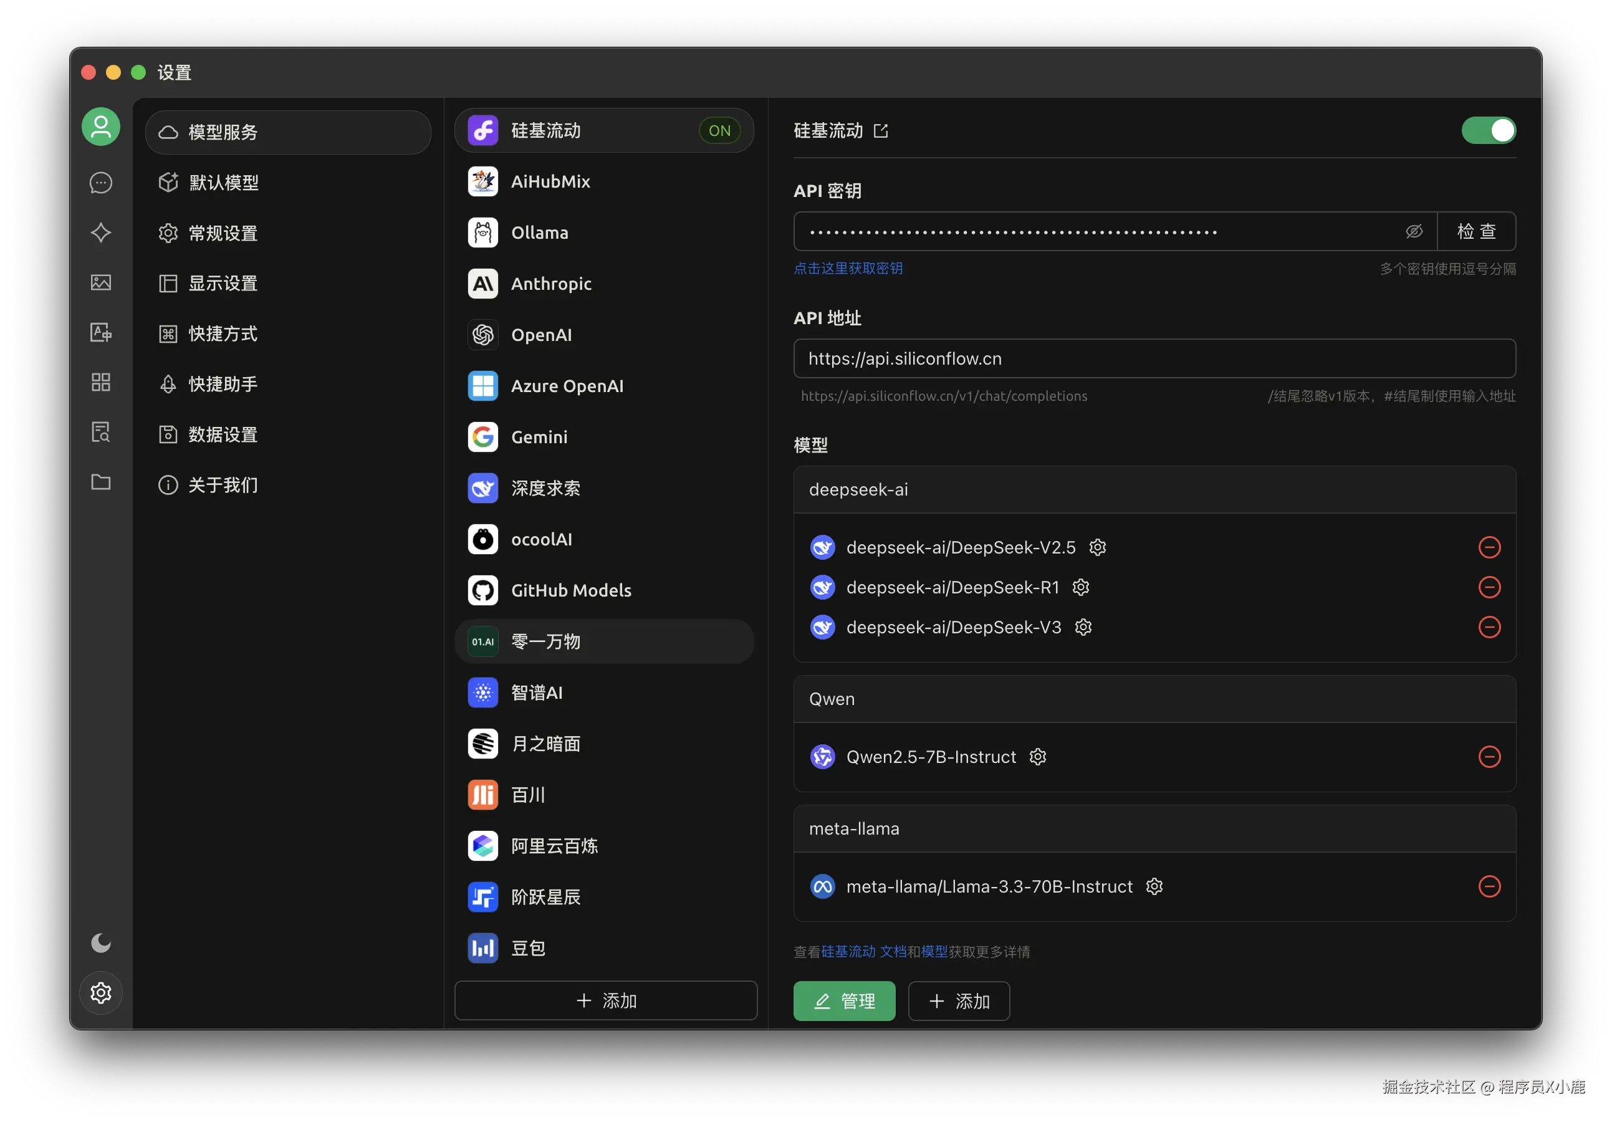This screenshot has height=1122, width=1612.
Task: Switch theme with the moon icon
Action: [100, 942]
